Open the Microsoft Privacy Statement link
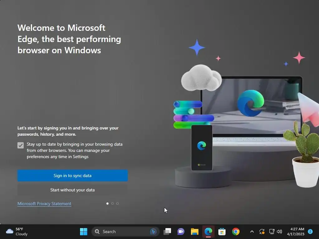This screenshot has width=319, height=239. click(x=44, y=204)
